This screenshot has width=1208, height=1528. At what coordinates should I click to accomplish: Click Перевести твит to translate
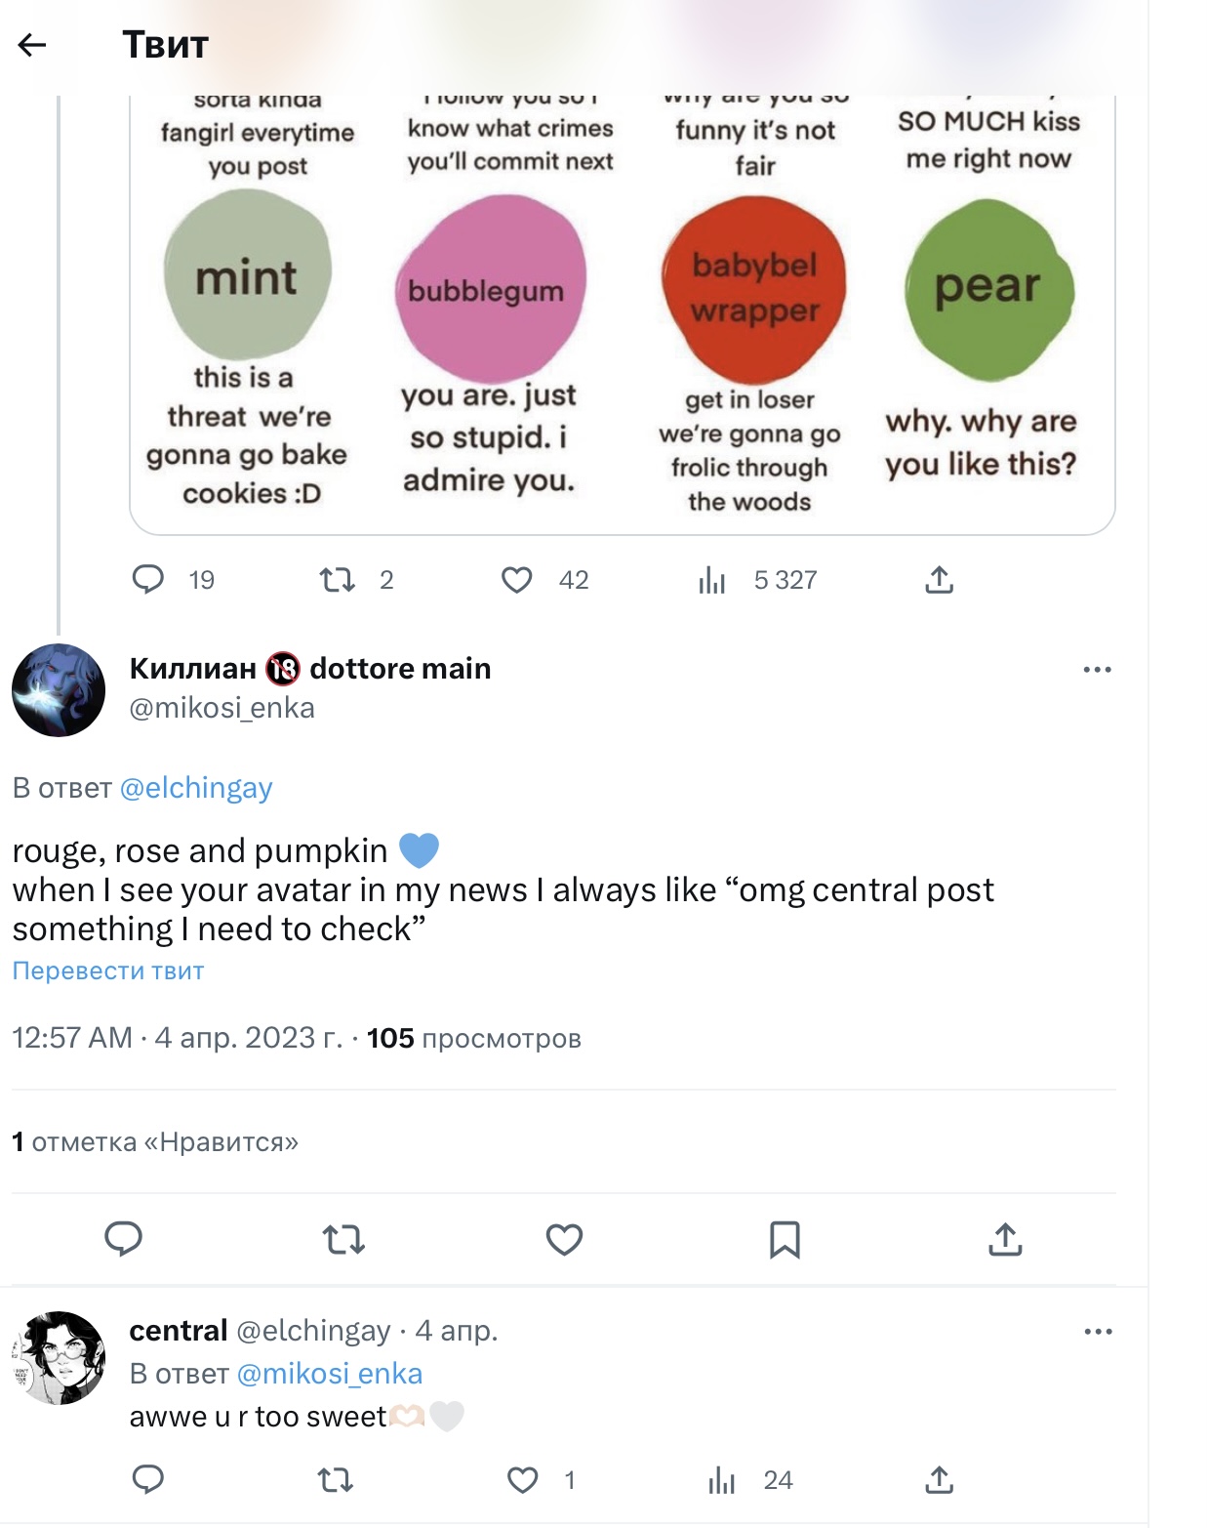tap(108, 971)
